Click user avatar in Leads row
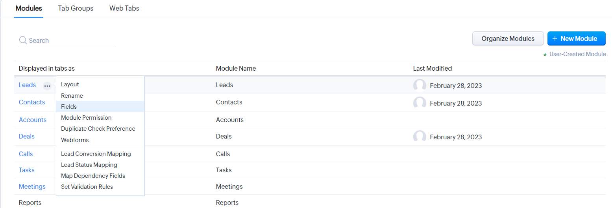The width and height of the screenshot is (612, 208). [420, 85]
